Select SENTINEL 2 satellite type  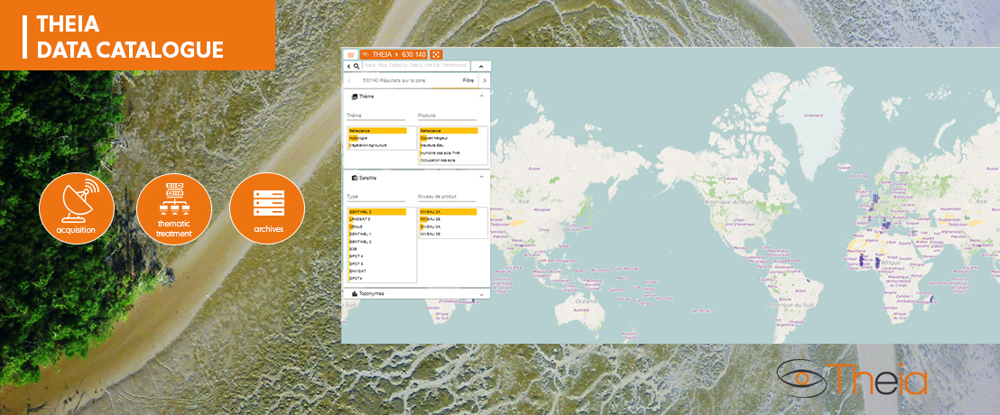[x=377, y=212]
